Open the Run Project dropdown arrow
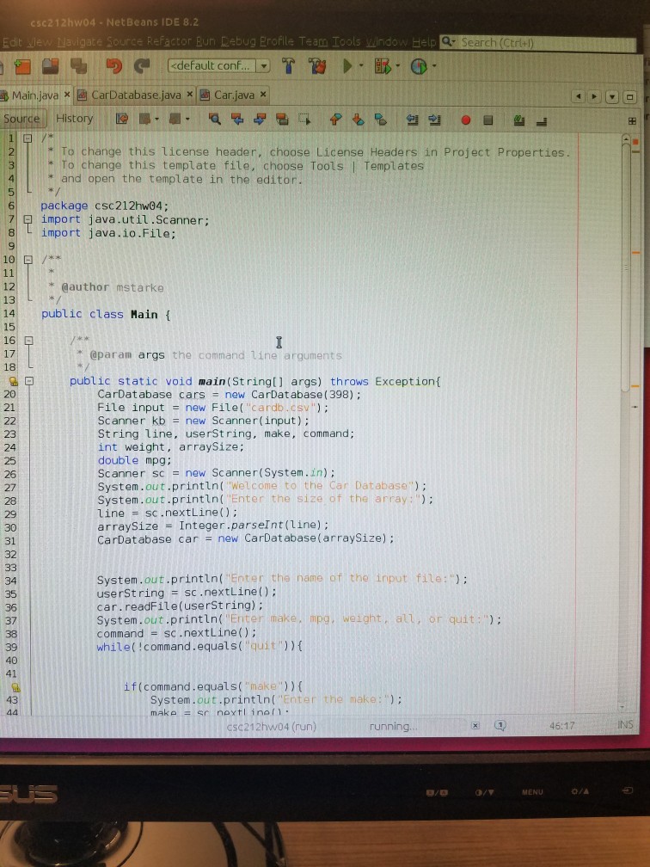Viewport: 650px width, 867px height. tap(361, 66)
